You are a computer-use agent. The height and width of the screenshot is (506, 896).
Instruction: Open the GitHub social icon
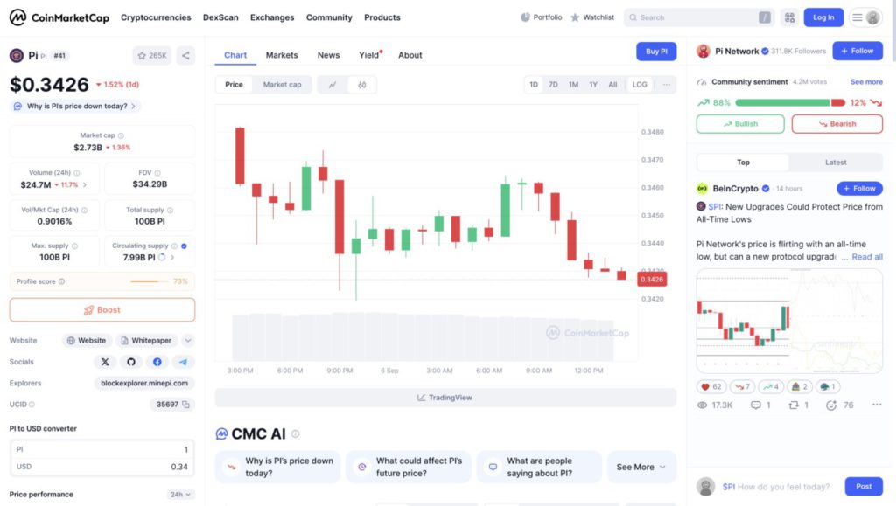(x=131, y=362)
